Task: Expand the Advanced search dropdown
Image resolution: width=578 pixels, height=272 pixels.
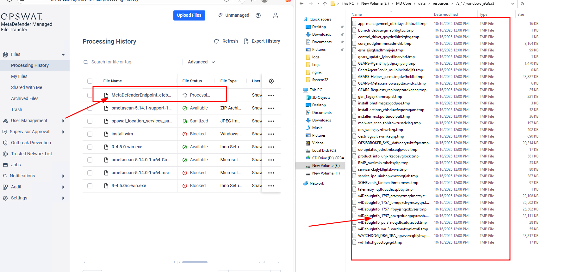Action: 201,62
